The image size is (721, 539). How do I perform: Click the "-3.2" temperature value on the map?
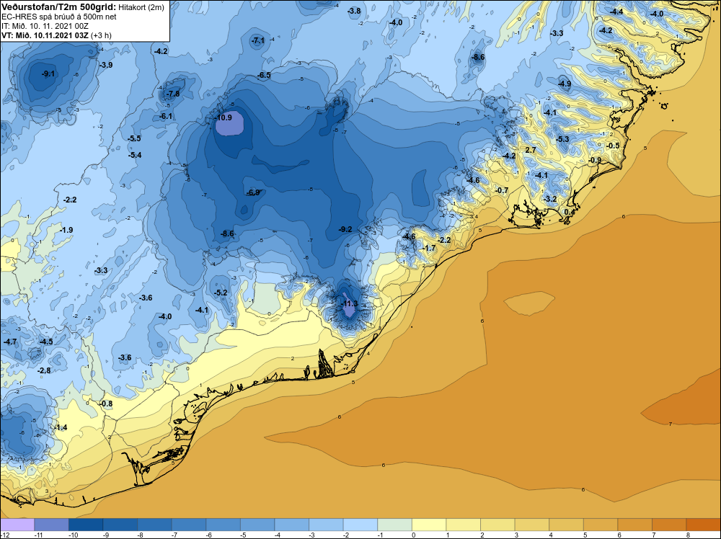pyautogui.click(x=550, y=199)
